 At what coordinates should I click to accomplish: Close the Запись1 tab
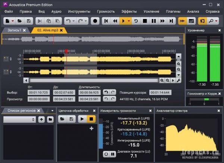pyautogui.click(x=24, y=30)
